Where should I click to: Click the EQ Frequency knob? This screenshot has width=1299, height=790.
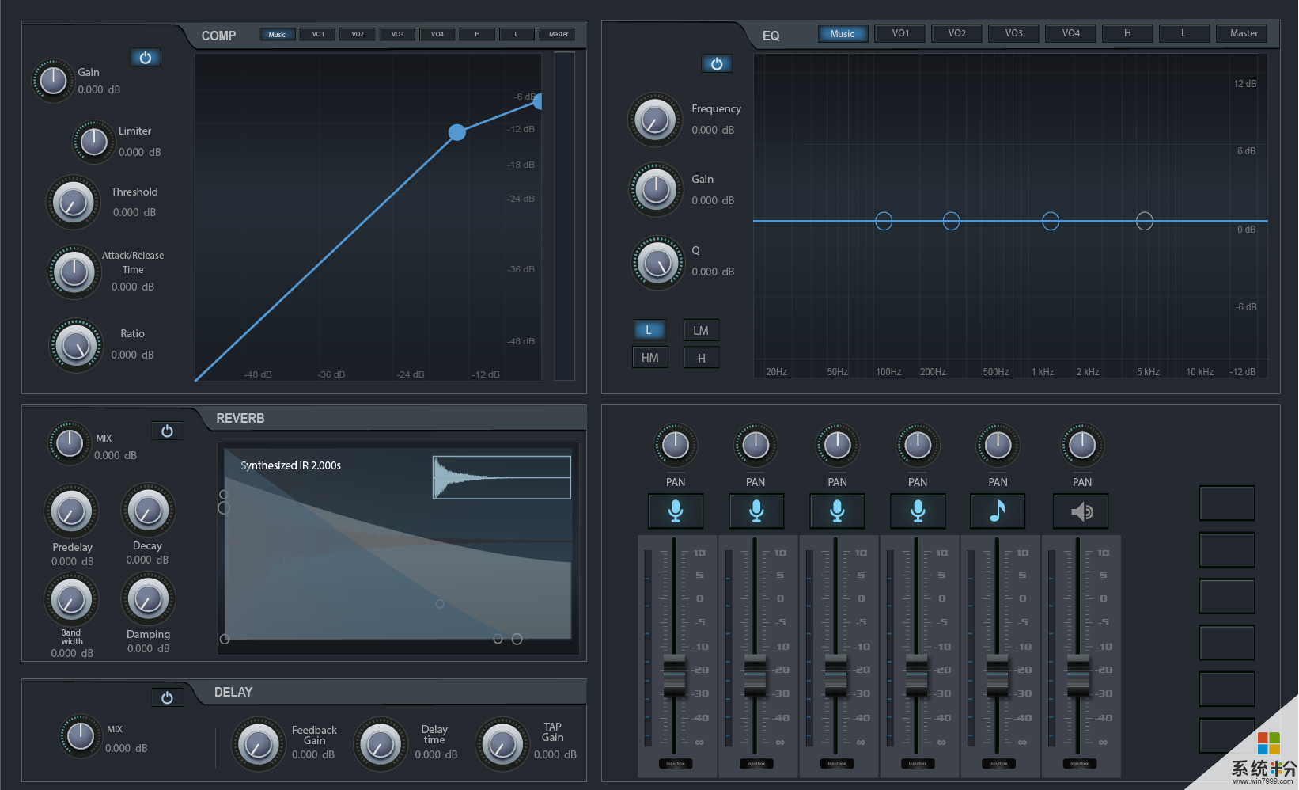pos(655,120)
